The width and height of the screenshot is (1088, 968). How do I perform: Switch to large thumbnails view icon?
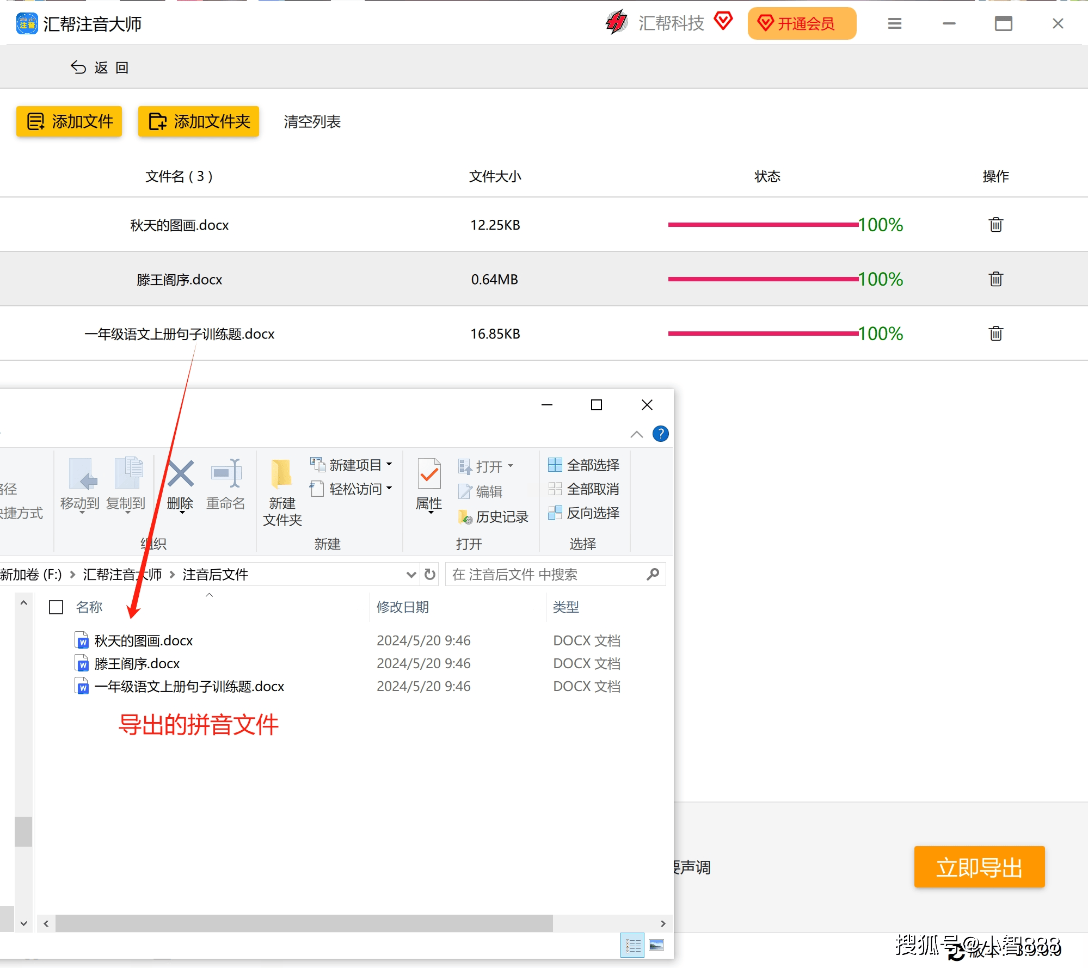(656, 945)
